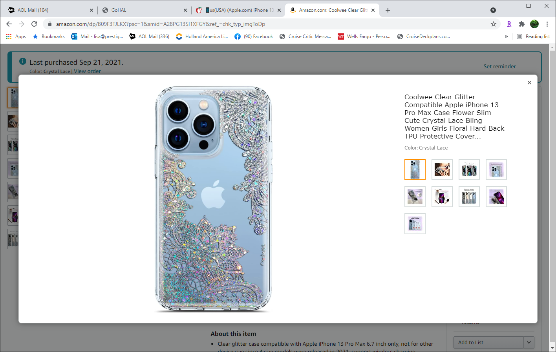Expand the Add to List dropdown arrow

(x=529, y=342)
